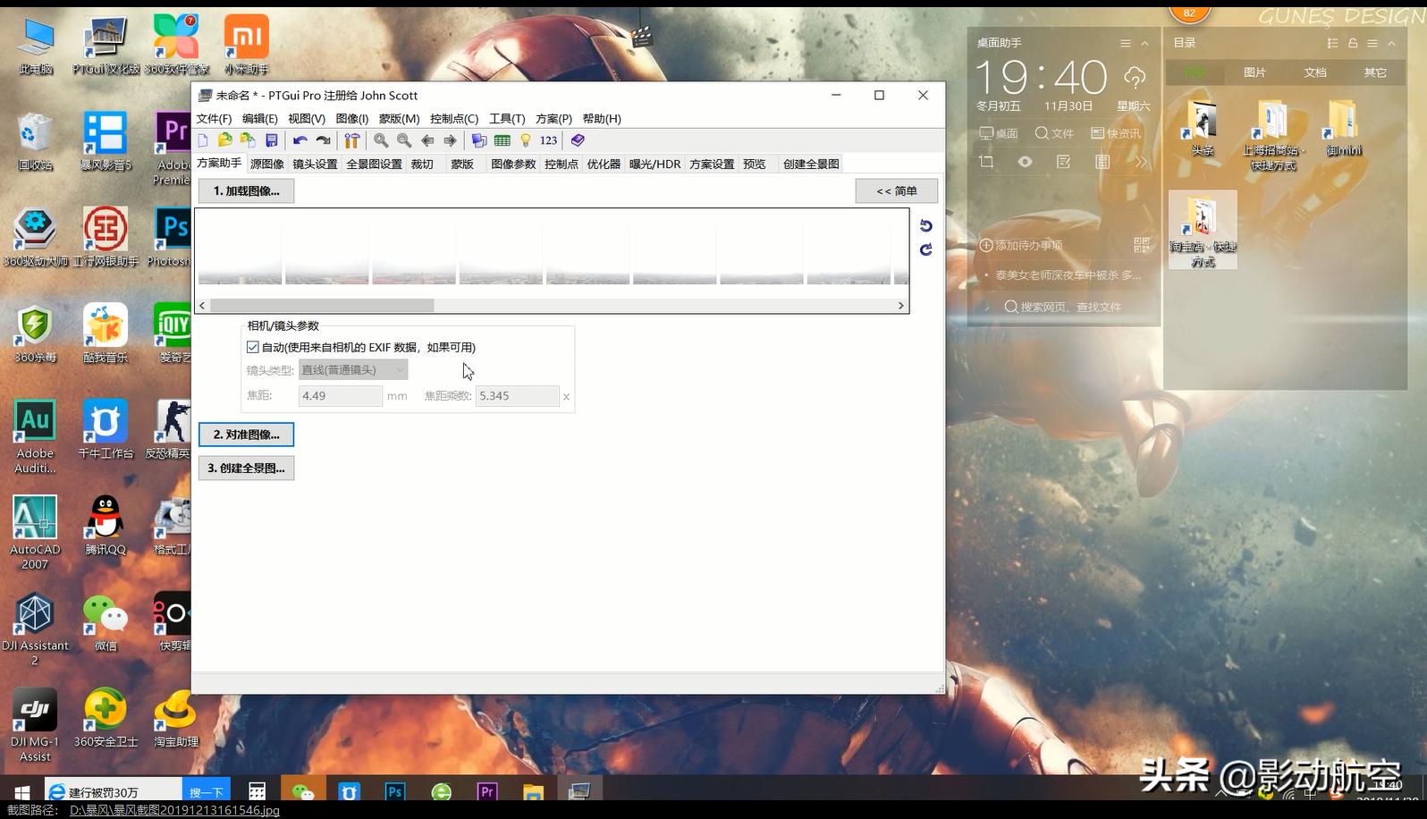Click the note edit icon in desktop assistant
This screenshot has height=819, width=1427.
[x=1063, y=162]
